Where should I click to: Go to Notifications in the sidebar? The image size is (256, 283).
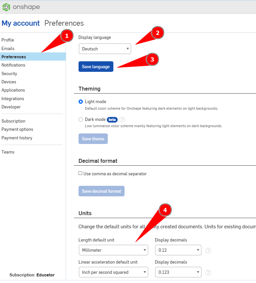click(x=13, y=65)
